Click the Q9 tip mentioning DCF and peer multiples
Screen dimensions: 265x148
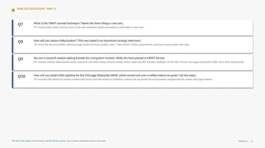pyautogui.click(x=141, y=62)
